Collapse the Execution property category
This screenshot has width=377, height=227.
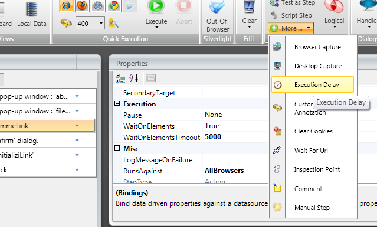coord(117,104)
